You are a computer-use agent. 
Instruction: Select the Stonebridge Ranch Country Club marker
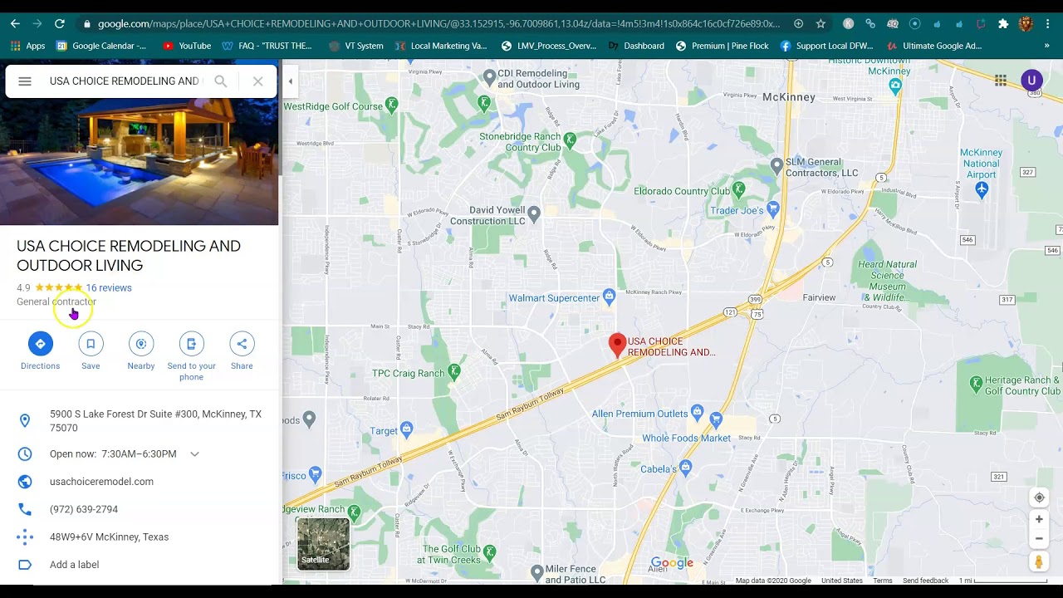click(x=570, y=140)
